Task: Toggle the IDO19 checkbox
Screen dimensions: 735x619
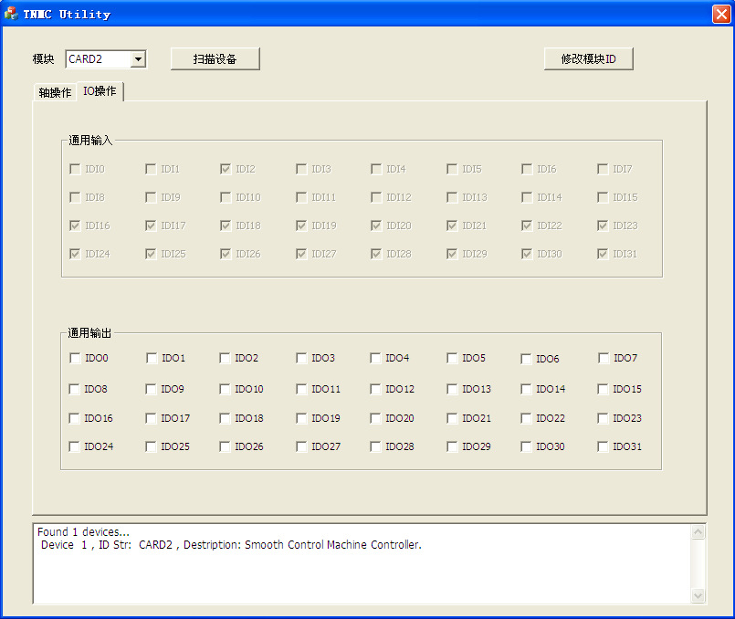Action: click(x=301, y=418)
